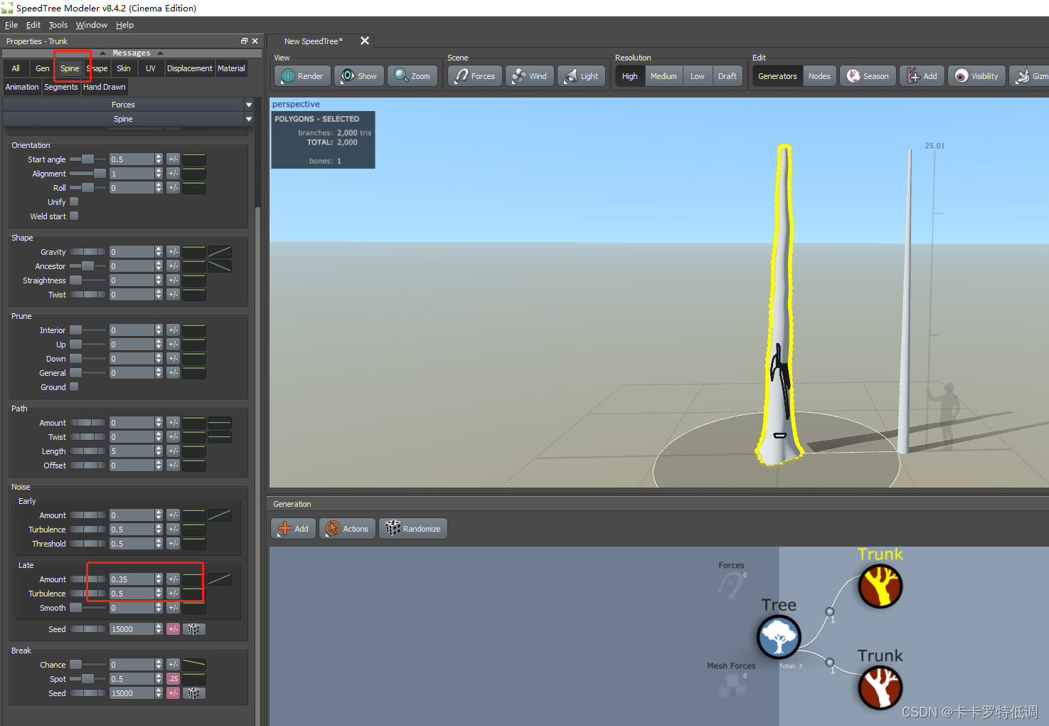Open the Late noise Amount profile curve
This screenshot has height=726, width=1049.
pyautogui.click(x=220, y=579)
